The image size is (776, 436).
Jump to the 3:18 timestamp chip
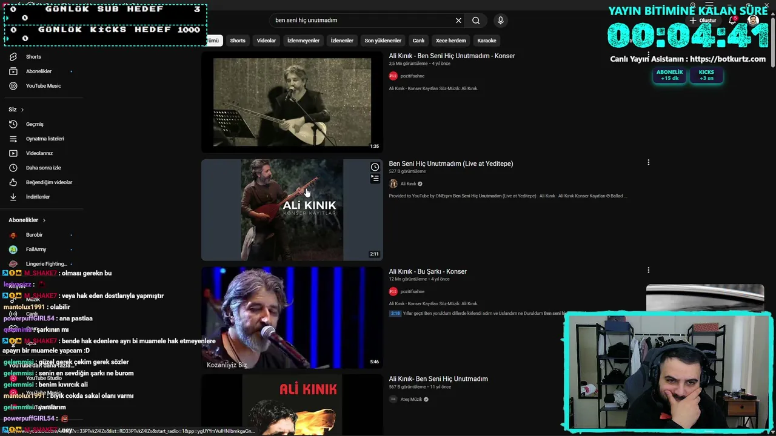395,314
